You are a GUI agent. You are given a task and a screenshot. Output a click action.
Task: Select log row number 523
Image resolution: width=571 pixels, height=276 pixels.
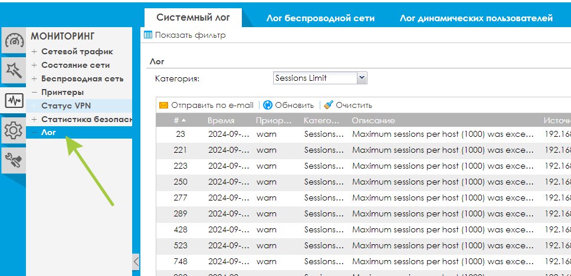pos(363,246)
